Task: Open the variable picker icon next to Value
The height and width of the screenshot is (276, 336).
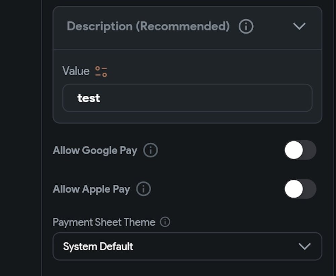Action: [101, 71]
